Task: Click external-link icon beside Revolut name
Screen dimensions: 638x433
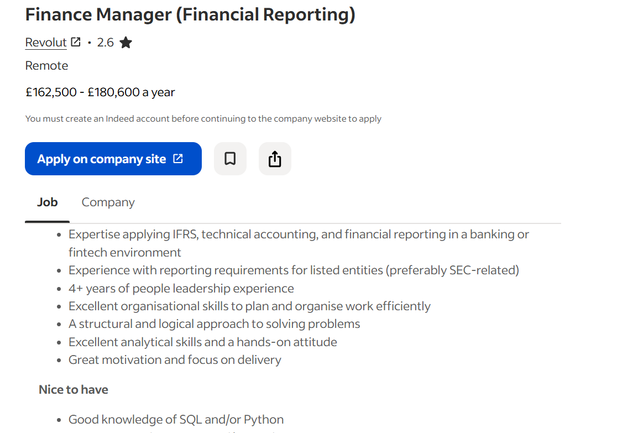Action: pyautogui.click(x=76, y=42)
